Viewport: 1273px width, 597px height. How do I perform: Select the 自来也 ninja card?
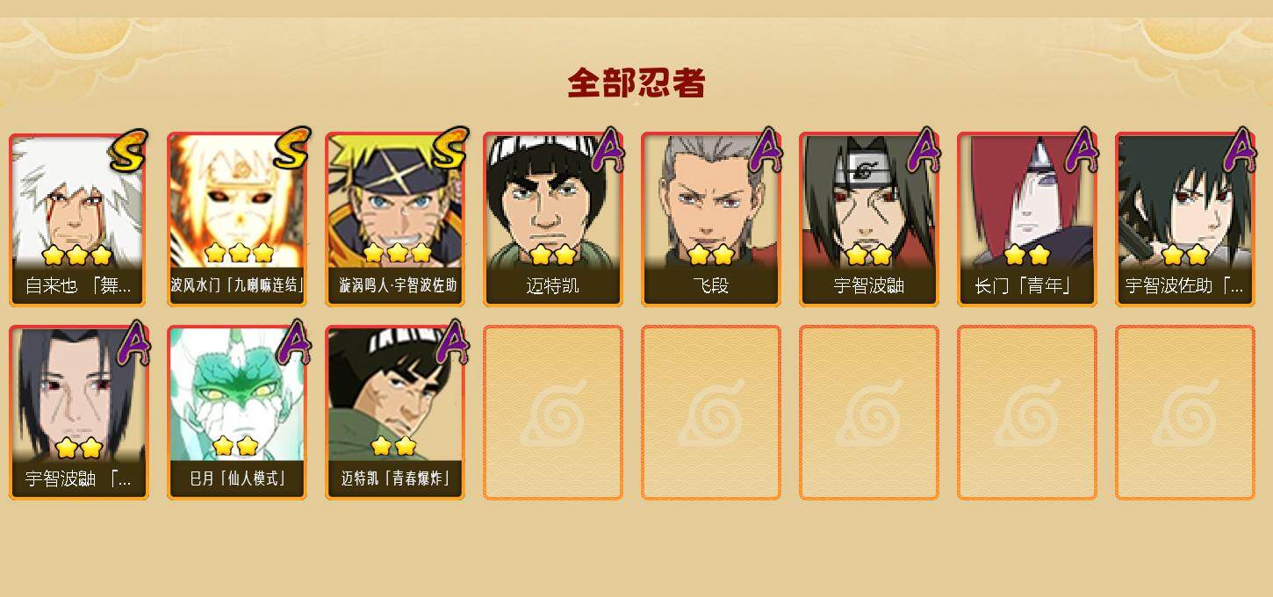click(79, 219)
